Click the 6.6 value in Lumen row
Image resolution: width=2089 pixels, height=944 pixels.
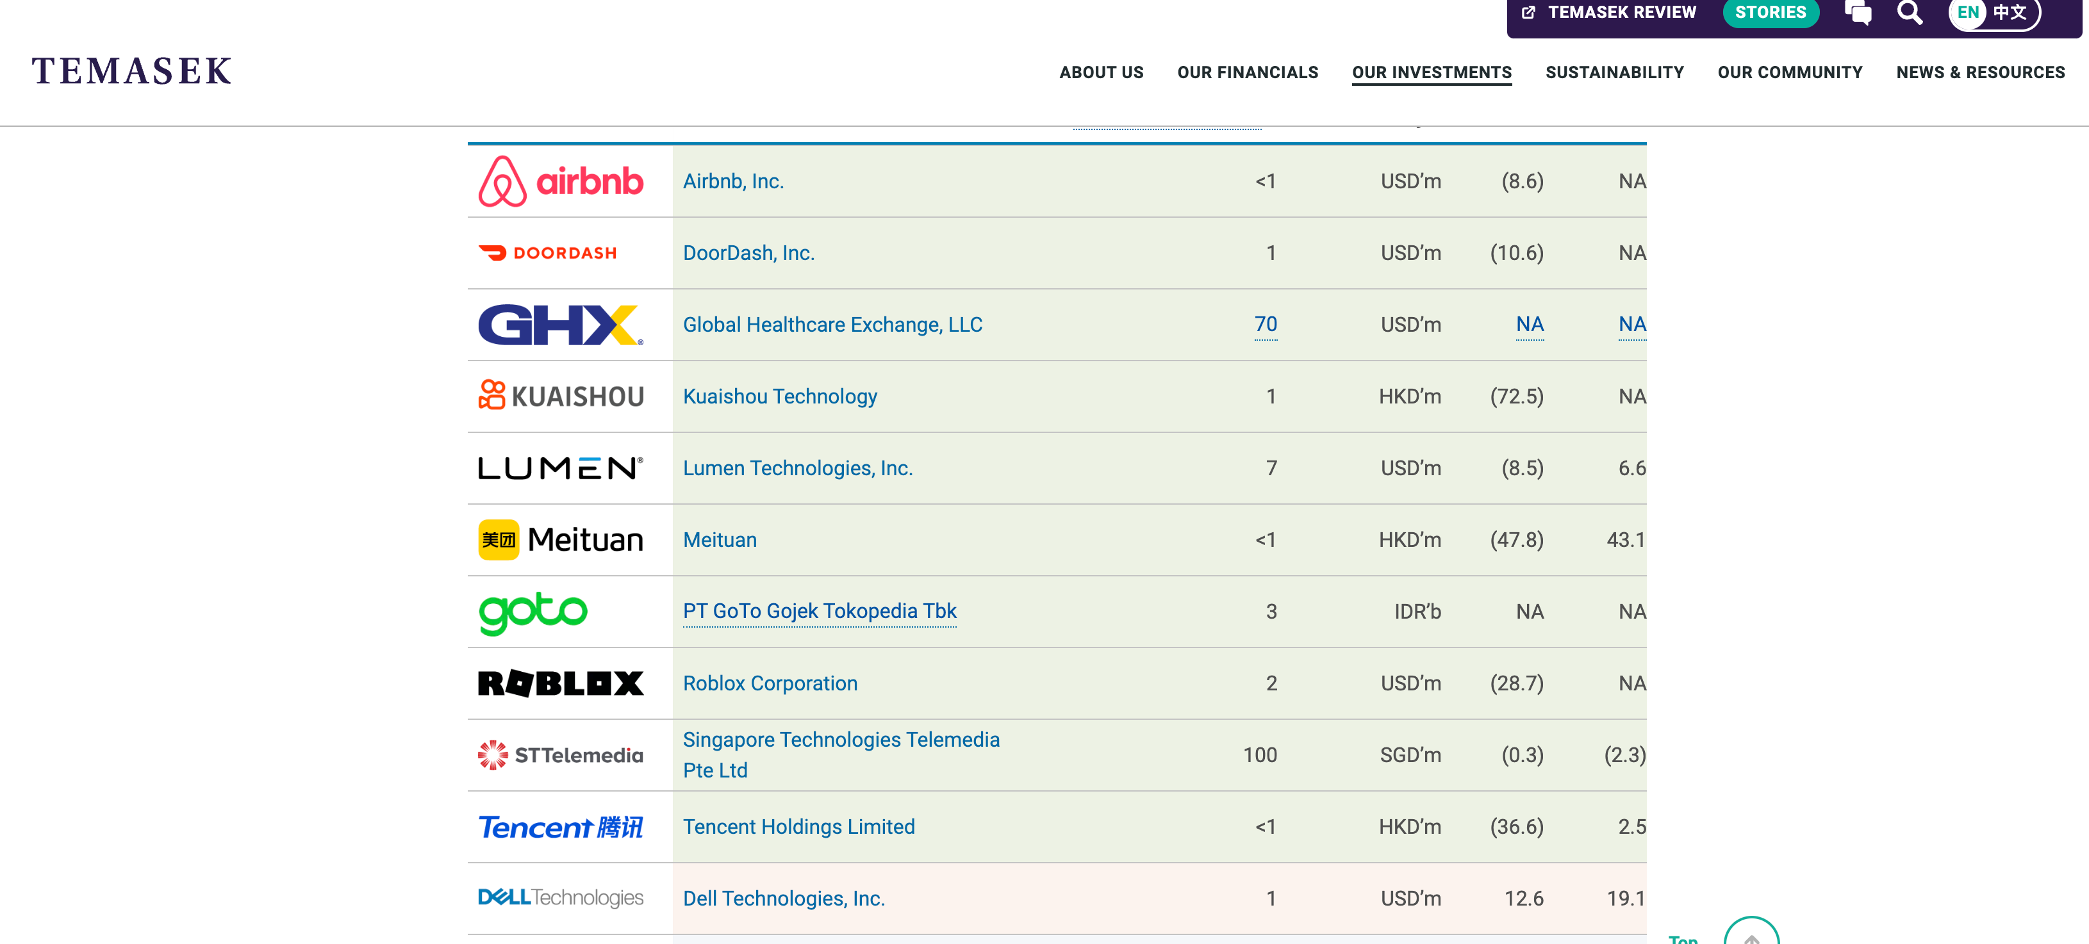pos(1631,468)
